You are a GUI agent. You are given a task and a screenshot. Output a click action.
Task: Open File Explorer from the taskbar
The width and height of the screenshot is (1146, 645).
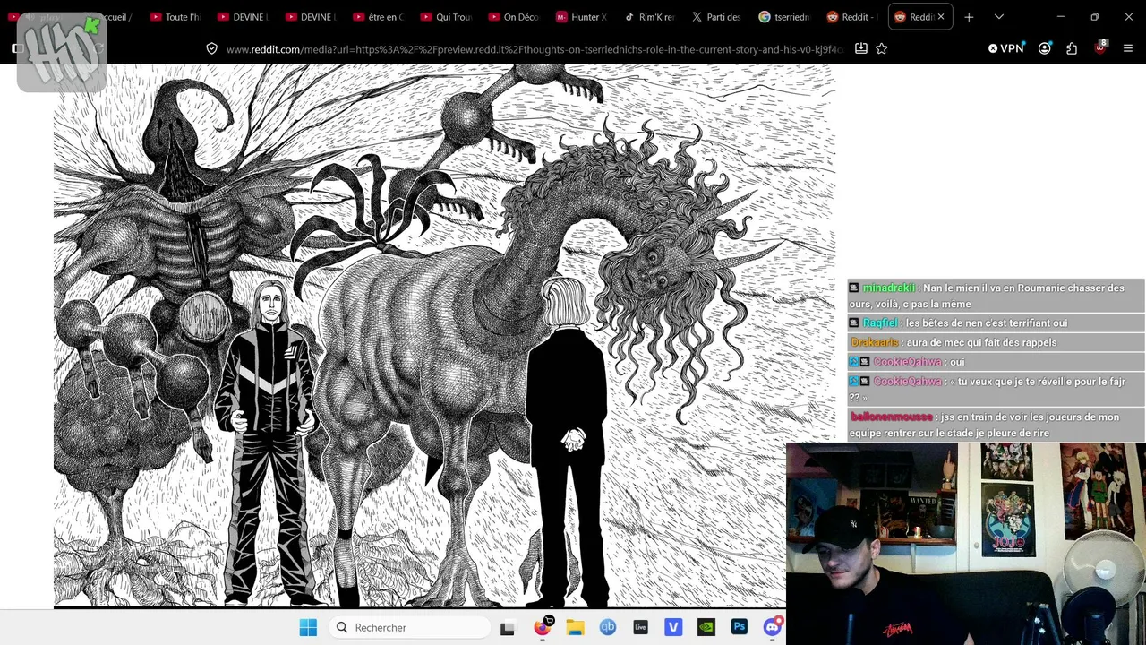click(575, 627)
